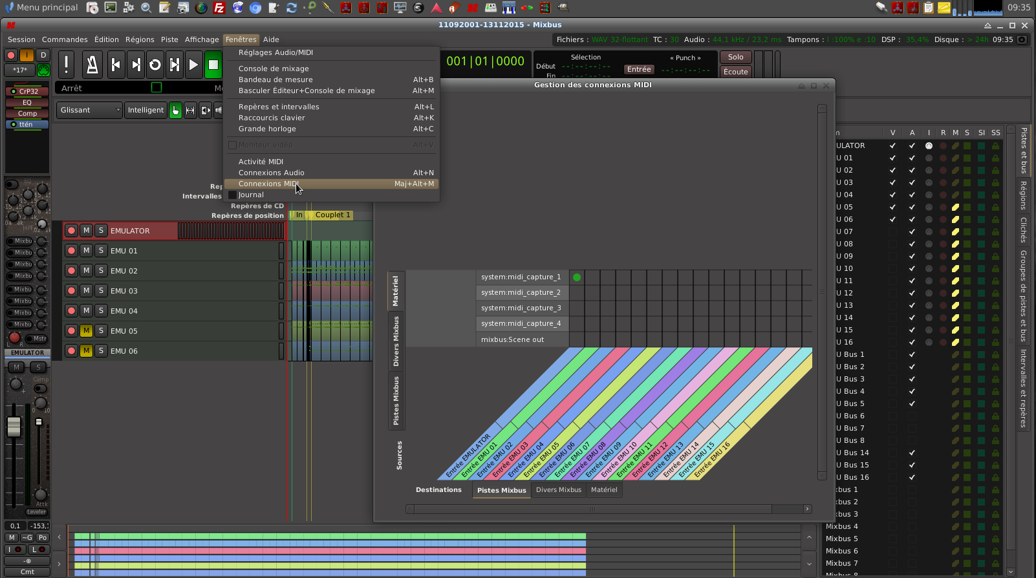Arm record on EMU 03 track
1036x578 pixels.
click(72, 291)
